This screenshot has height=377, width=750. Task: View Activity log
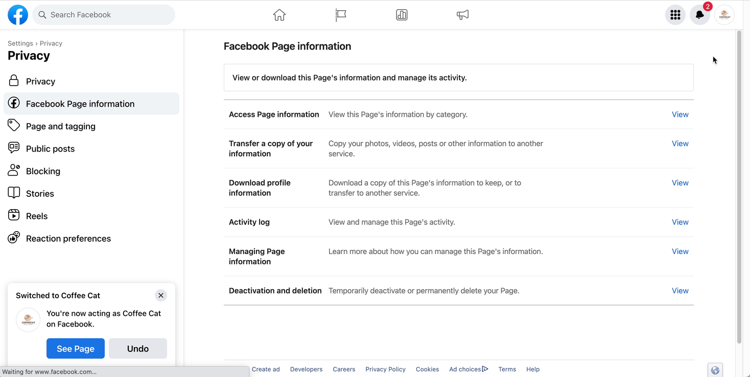(680, 222)
